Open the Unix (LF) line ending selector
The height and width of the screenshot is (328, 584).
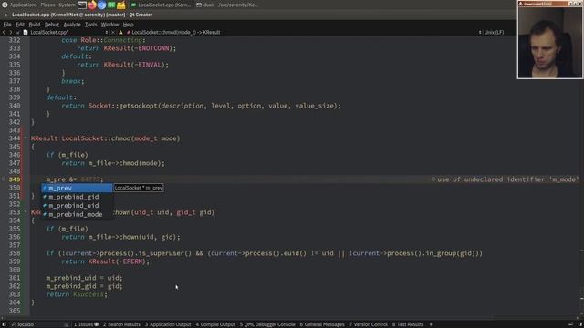[494, 33]
